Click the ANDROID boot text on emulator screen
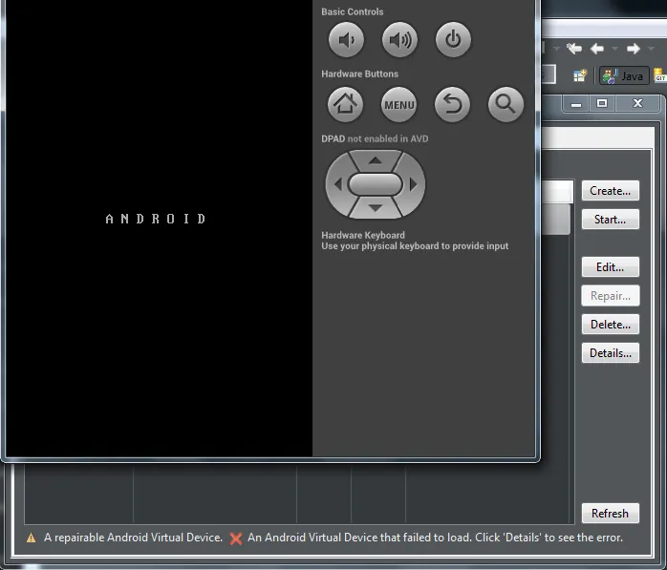This screenshot has width=667, height=570. click(156, 219)
